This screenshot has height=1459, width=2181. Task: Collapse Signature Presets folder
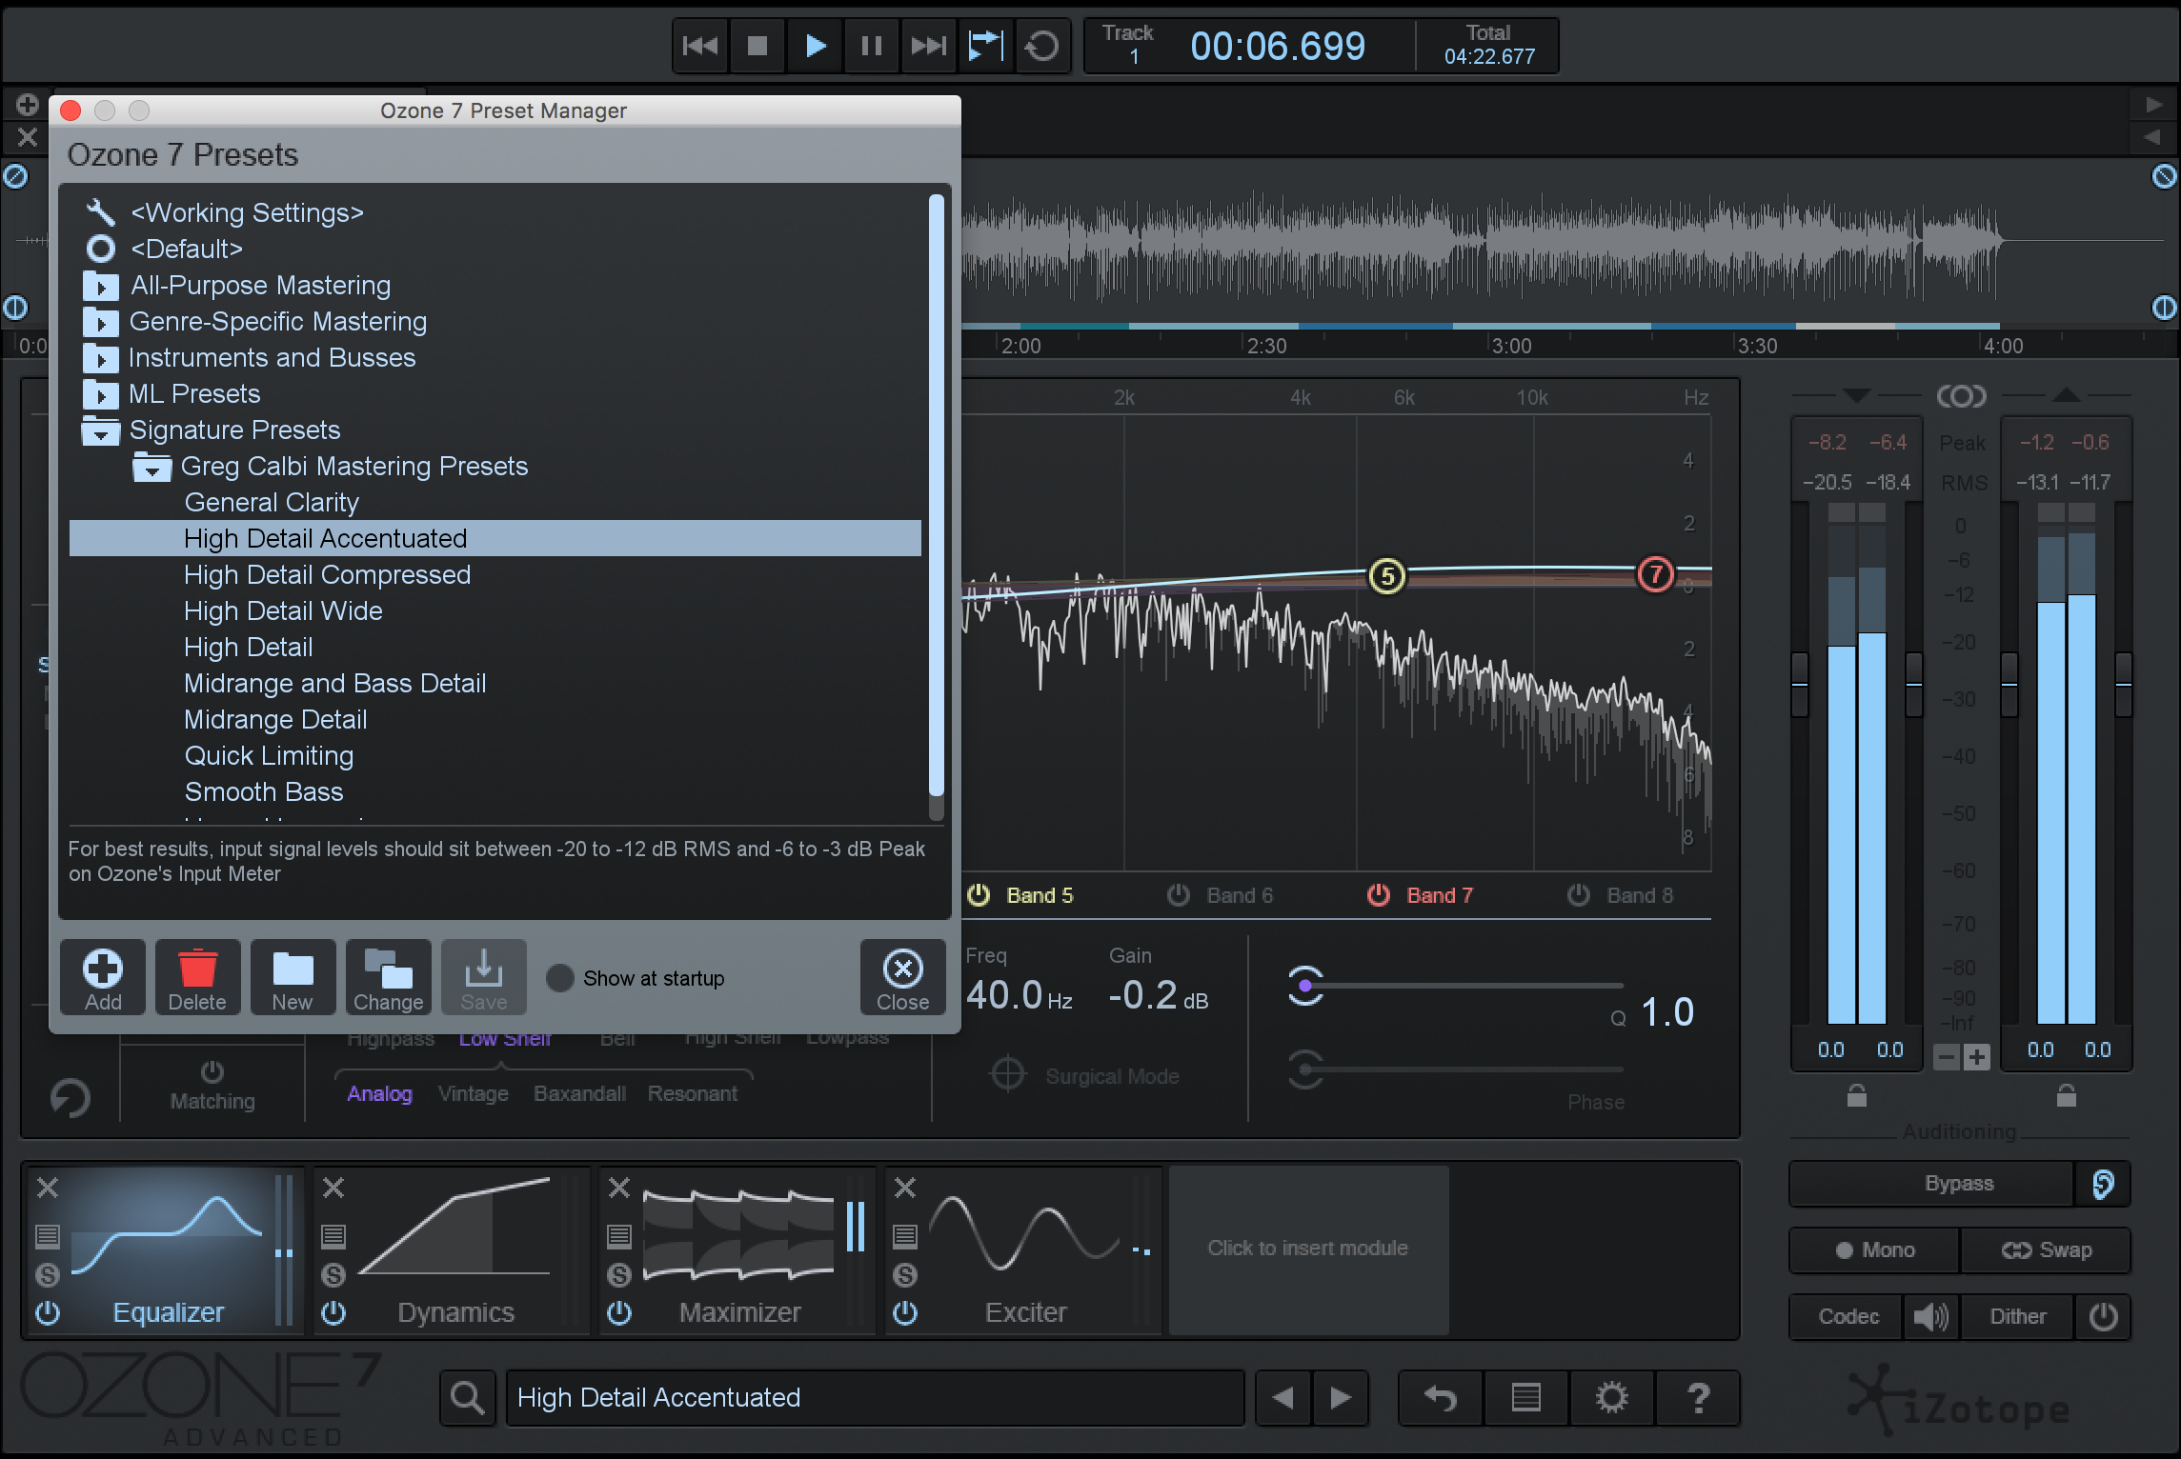[100, 430]
